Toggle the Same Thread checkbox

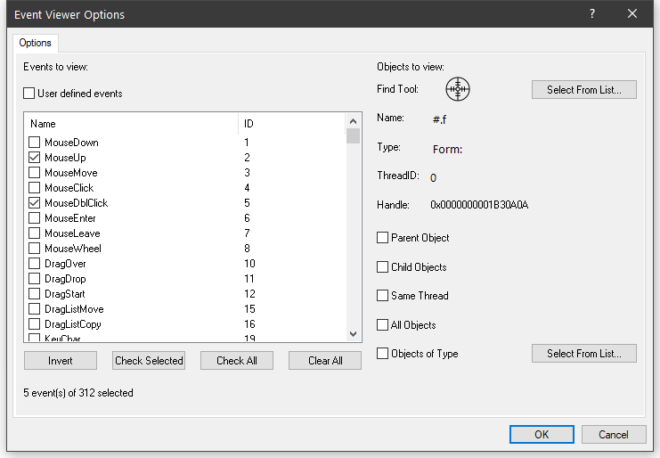(x=383, y=296)
